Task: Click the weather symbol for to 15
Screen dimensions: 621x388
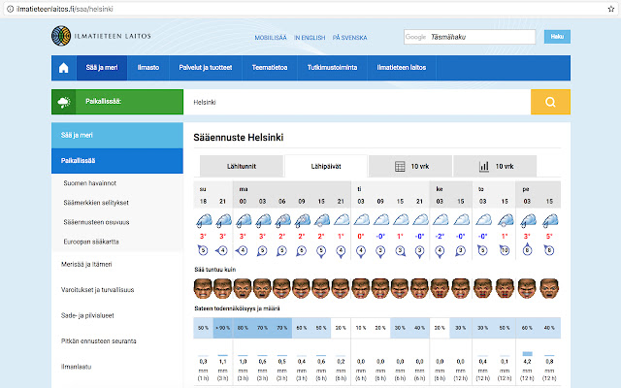Action: pos(505,220)
